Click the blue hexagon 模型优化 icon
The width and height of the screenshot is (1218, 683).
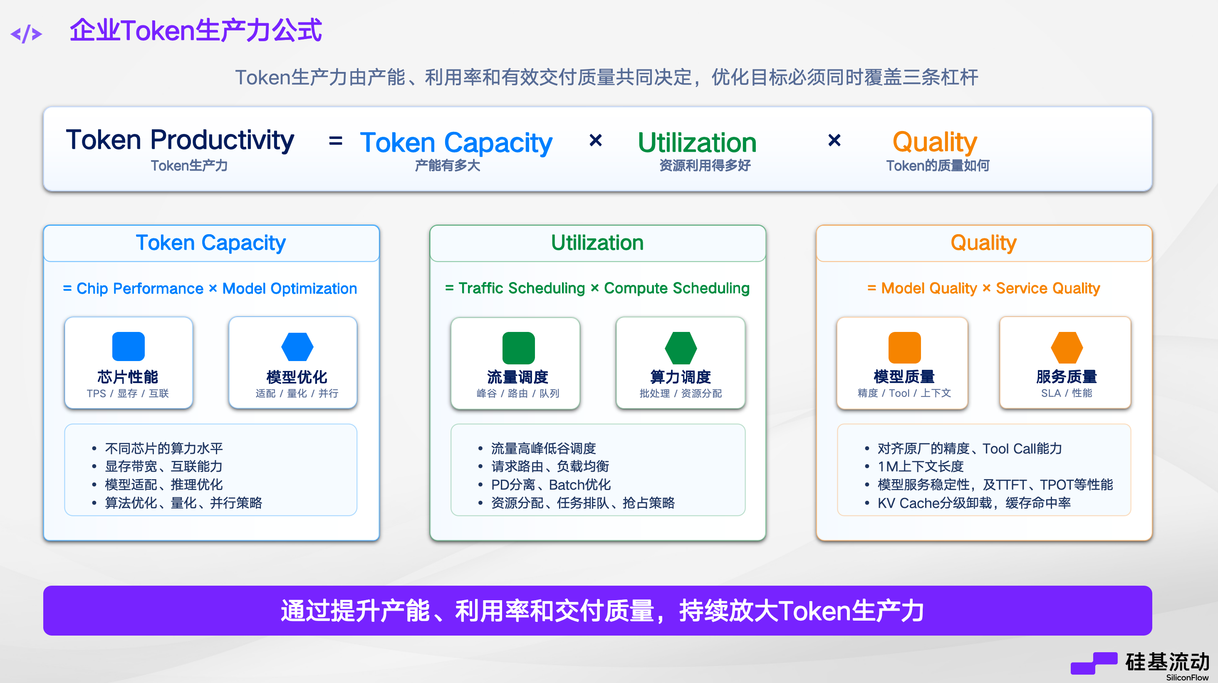(x=297, y=346)
